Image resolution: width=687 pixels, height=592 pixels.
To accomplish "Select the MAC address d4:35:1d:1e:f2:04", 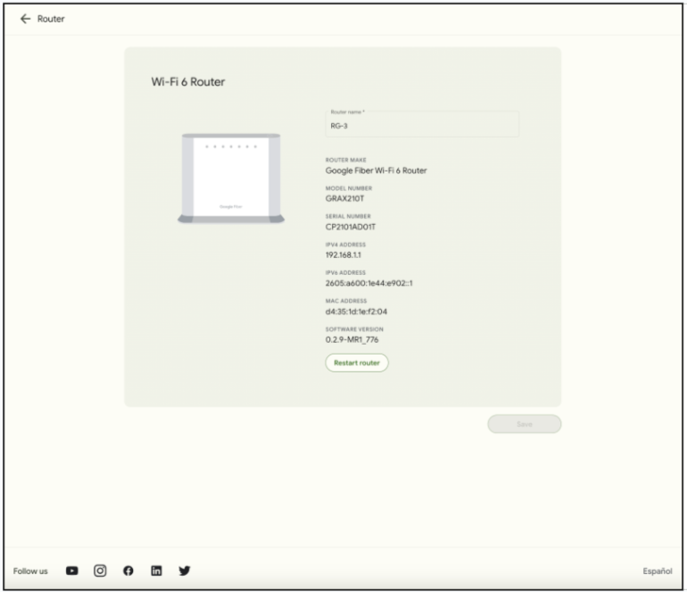I will [x=356, y=312].
